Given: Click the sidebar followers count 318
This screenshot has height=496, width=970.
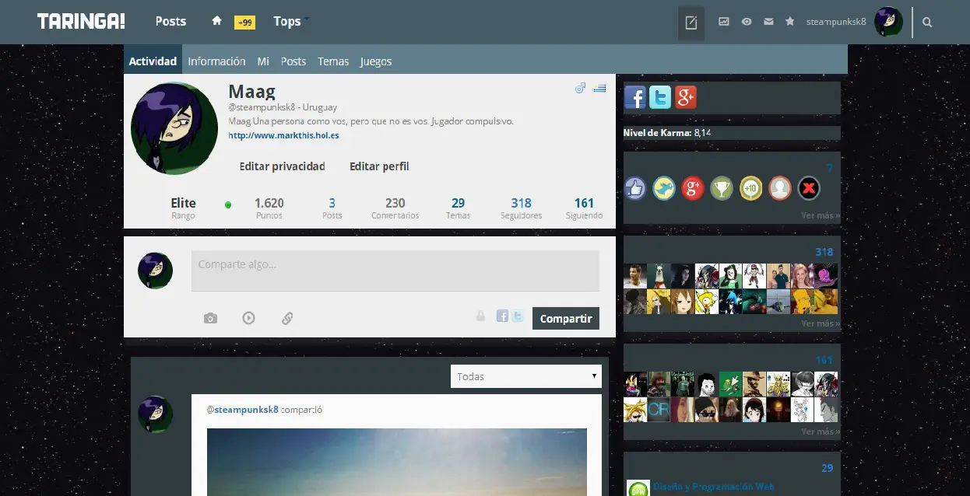Looking at the screenshot, I should click(824, 252).
